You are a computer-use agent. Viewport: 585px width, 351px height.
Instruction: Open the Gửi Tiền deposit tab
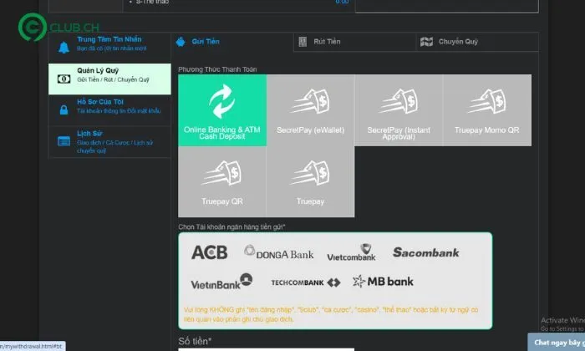pyautogui.click(x=232, y=42)
